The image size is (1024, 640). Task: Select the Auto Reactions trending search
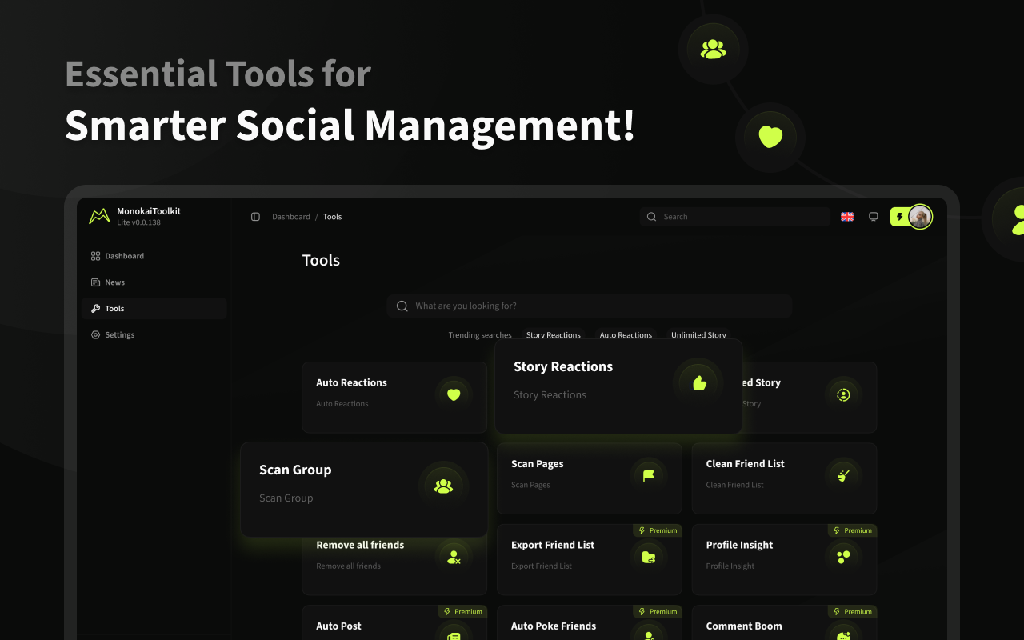[x=626, y=335]
